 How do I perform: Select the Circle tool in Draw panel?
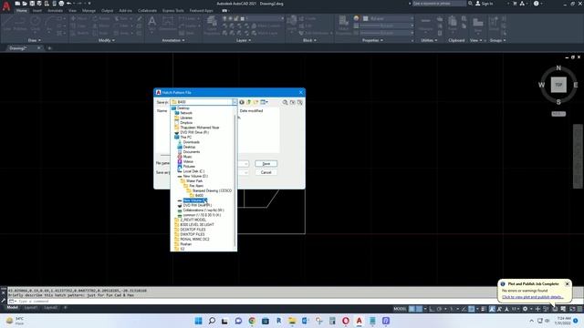coord(36,25)
